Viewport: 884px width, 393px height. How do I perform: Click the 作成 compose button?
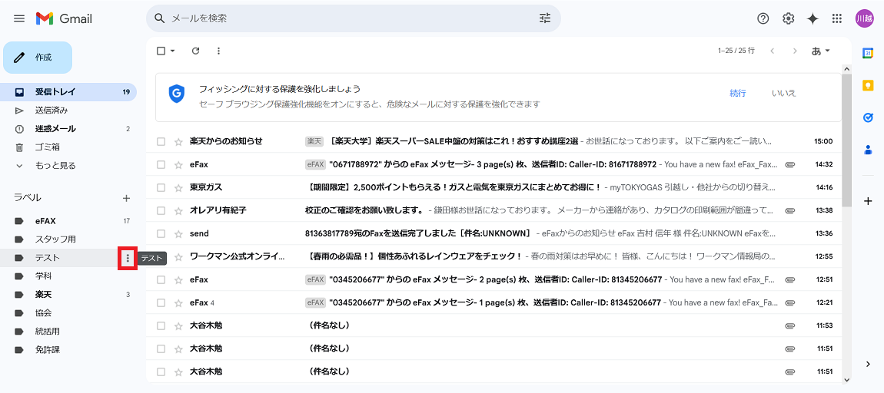(38, 58)
